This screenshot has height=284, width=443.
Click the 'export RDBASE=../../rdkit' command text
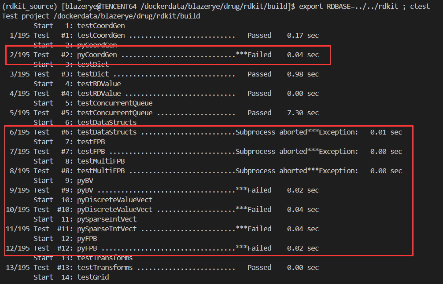click(348, 6)
